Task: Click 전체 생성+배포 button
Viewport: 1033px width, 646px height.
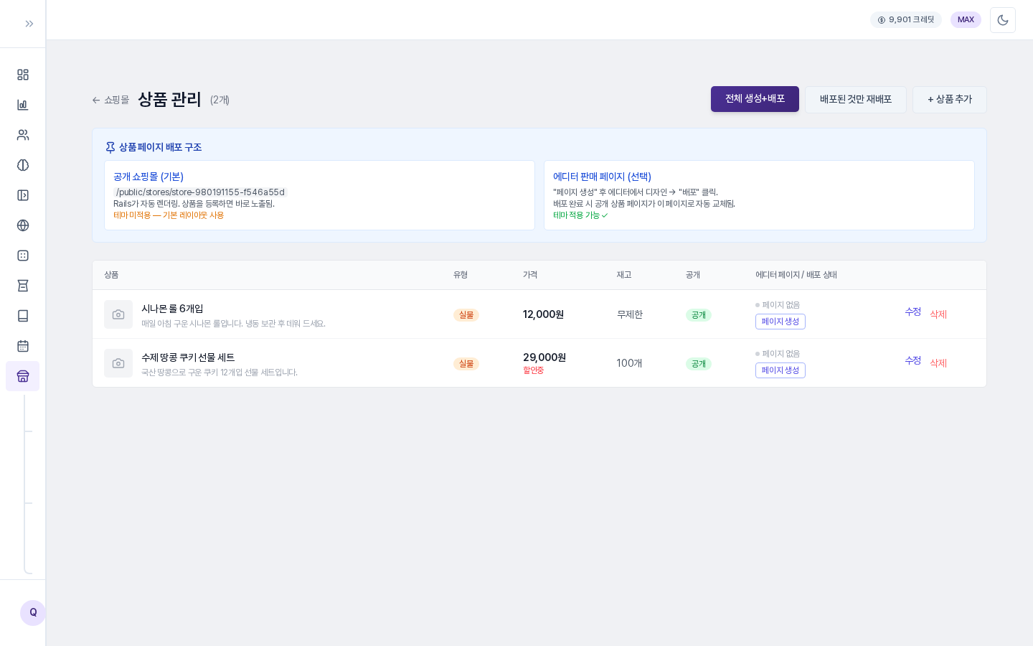Action: [755, 99]
